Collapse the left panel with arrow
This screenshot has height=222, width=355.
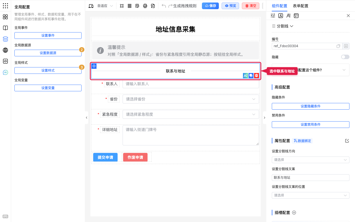click(87, 118)
